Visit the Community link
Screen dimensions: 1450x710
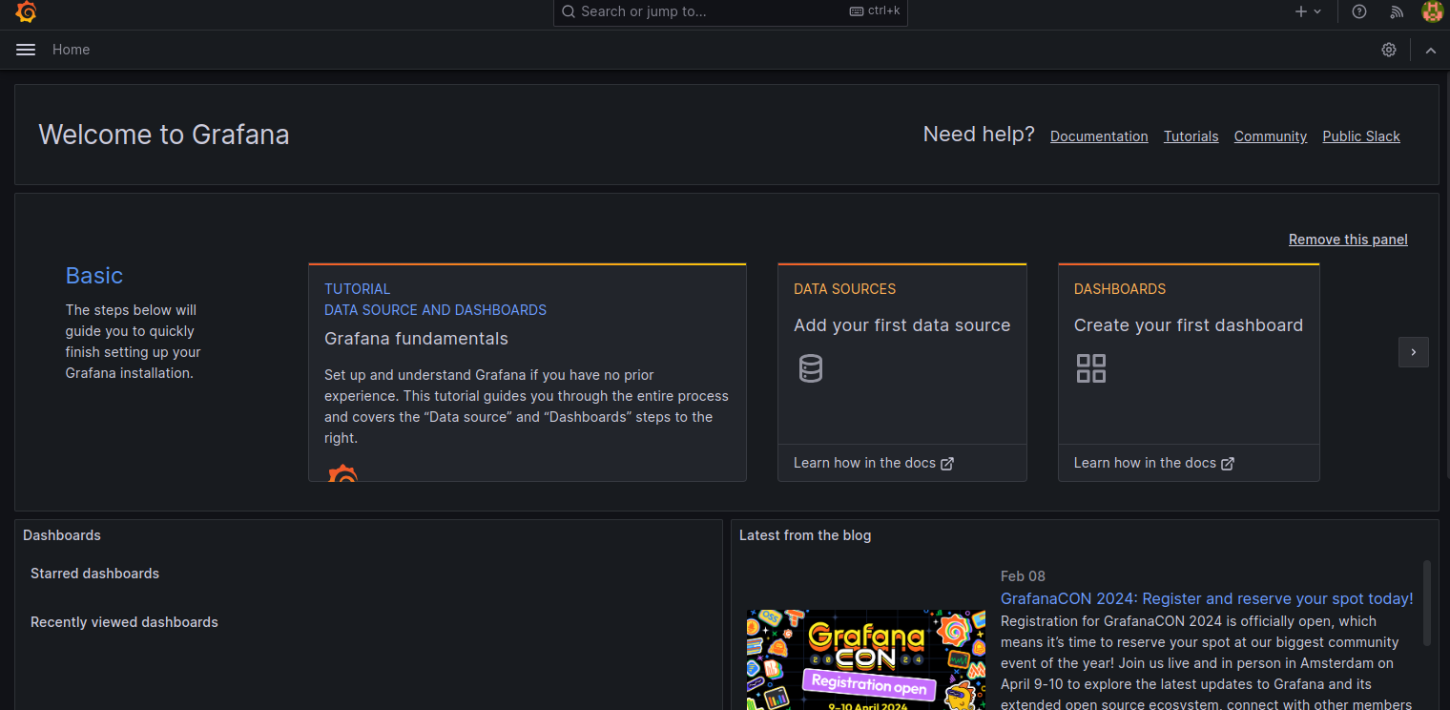coord(1270,136)
